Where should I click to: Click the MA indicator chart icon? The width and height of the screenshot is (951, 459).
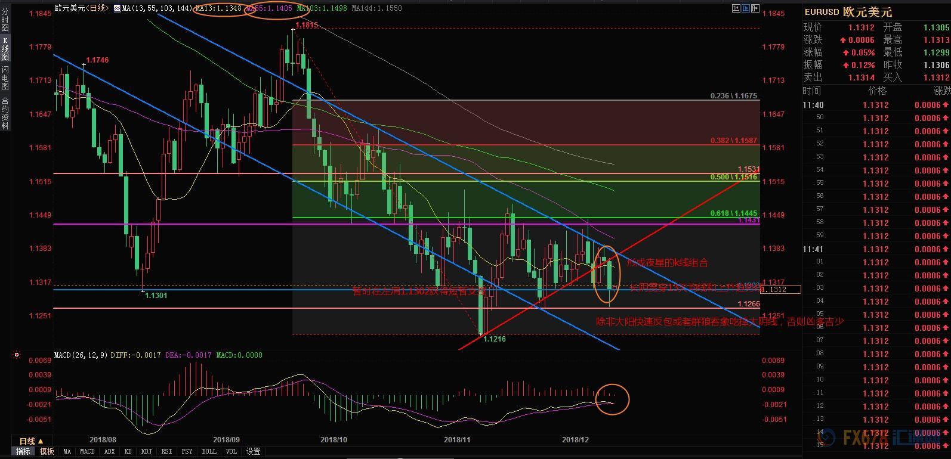118,8
